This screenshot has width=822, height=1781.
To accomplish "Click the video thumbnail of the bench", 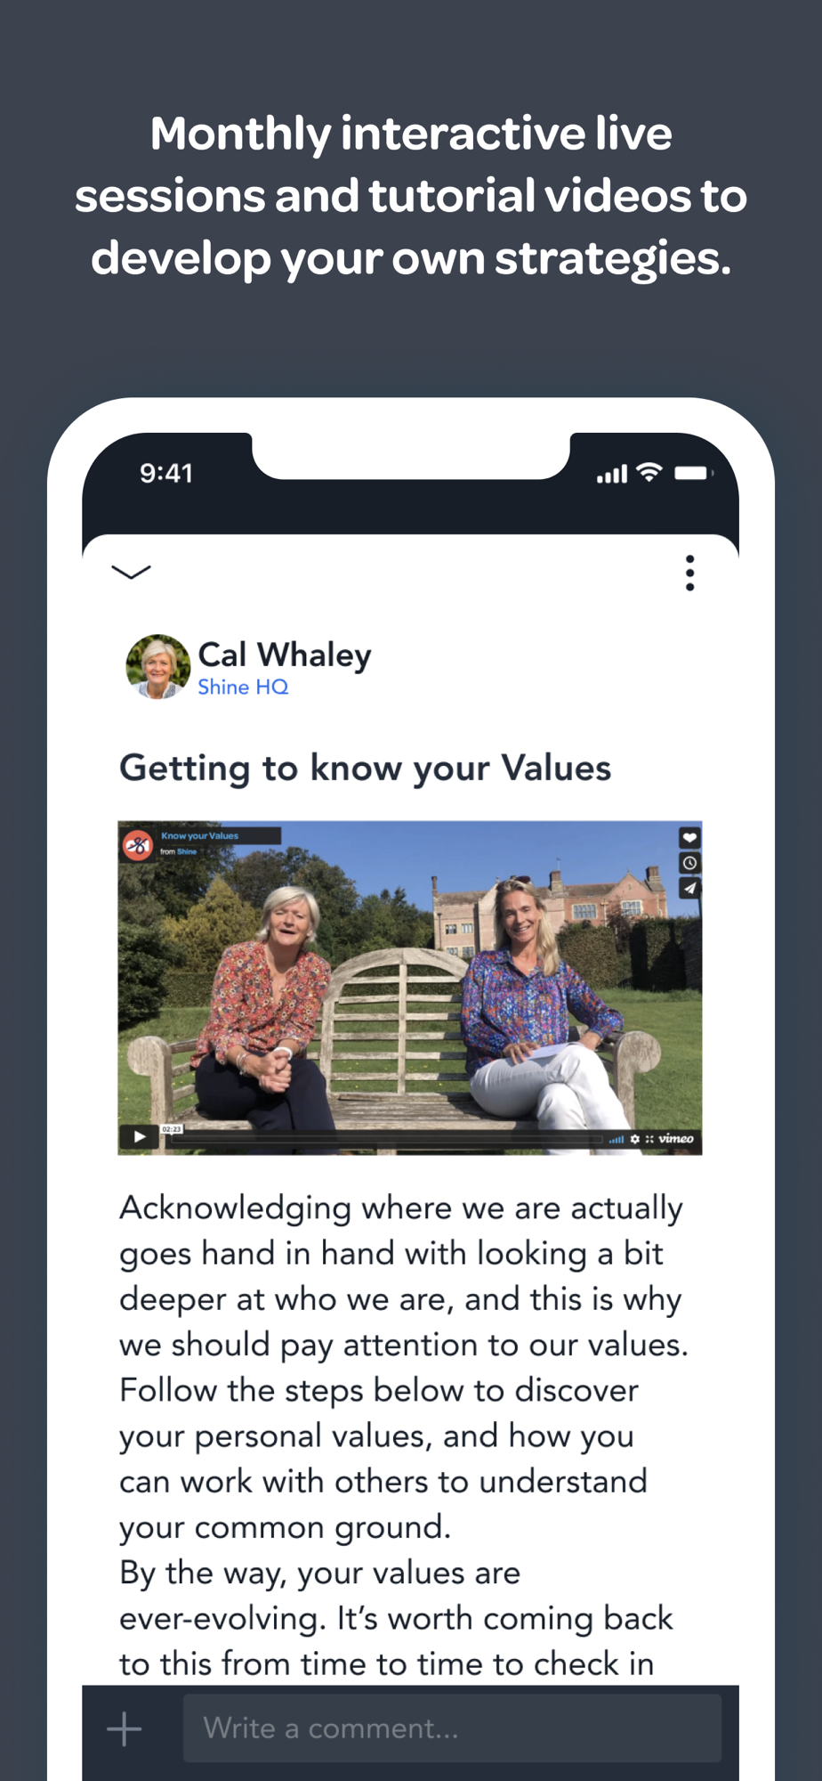I will click(409, 988).
